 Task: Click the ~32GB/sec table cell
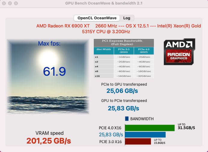(x=144, y=76)
